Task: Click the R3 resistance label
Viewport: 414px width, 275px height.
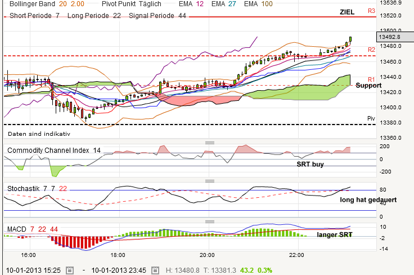Action: pyautogui.click(x=371, y=11)
